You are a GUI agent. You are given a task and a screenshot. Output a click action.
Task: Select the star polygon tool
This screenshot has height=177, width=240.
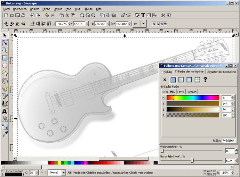[x=5, y=73]
